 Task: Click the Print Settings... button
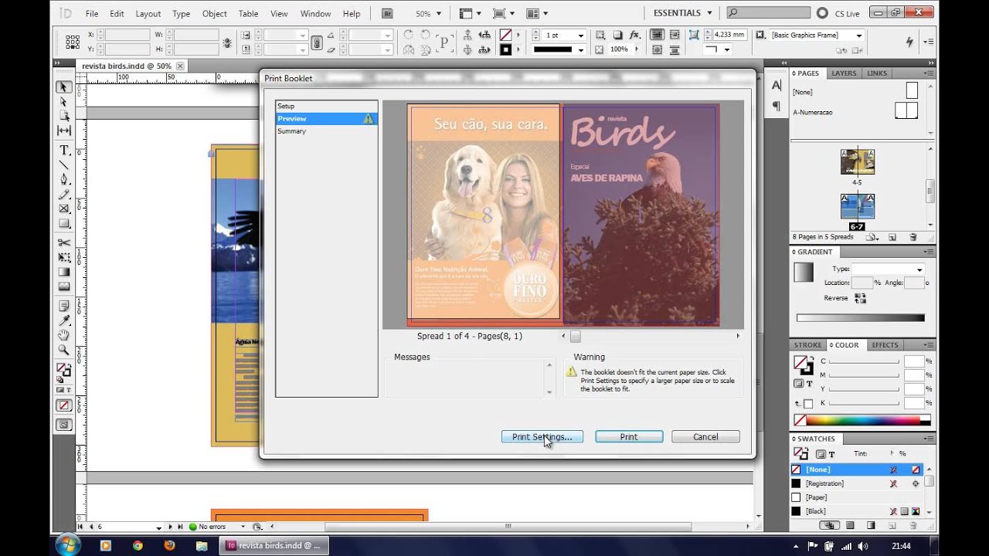[542, 437]
